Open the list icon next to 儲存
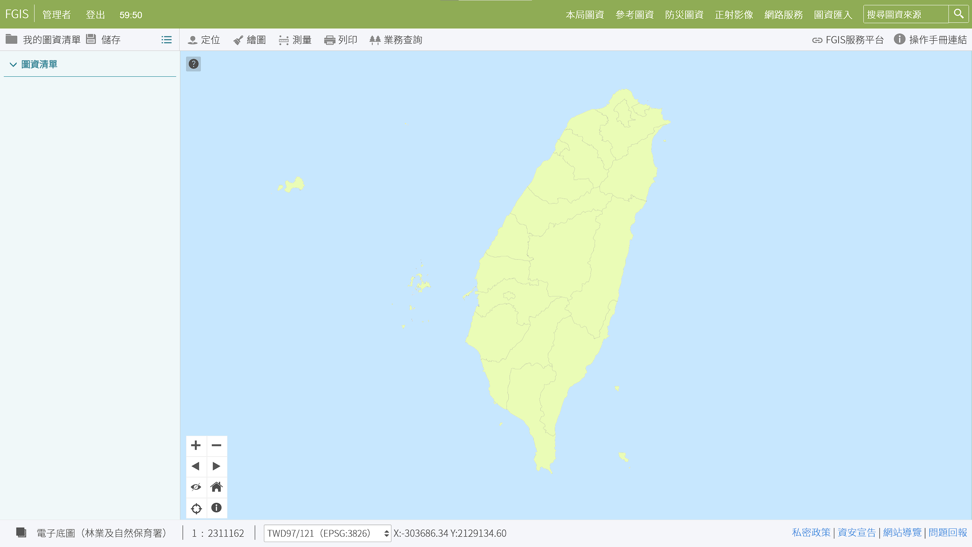Viewport: 972px width, 547px height. [x=166, y=40]
